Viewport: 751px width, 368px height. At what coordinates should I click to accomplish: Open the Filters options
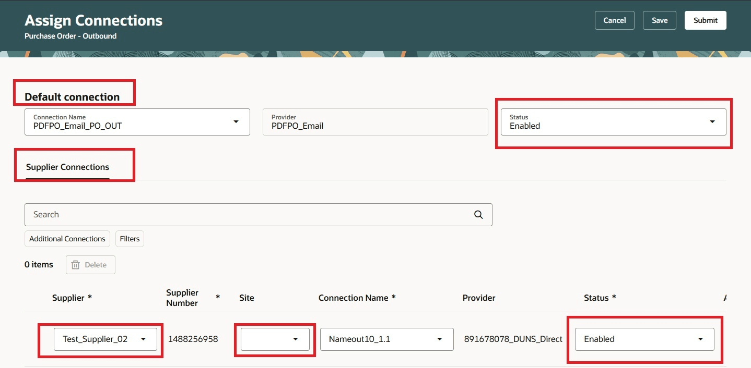(x=130, y=238)
